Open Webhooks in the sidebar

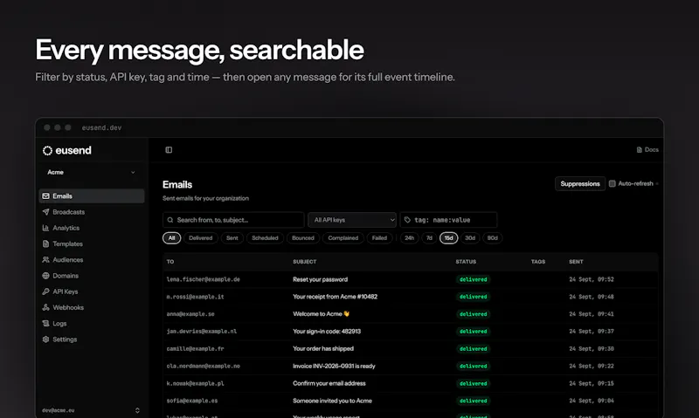pos(92,307)
